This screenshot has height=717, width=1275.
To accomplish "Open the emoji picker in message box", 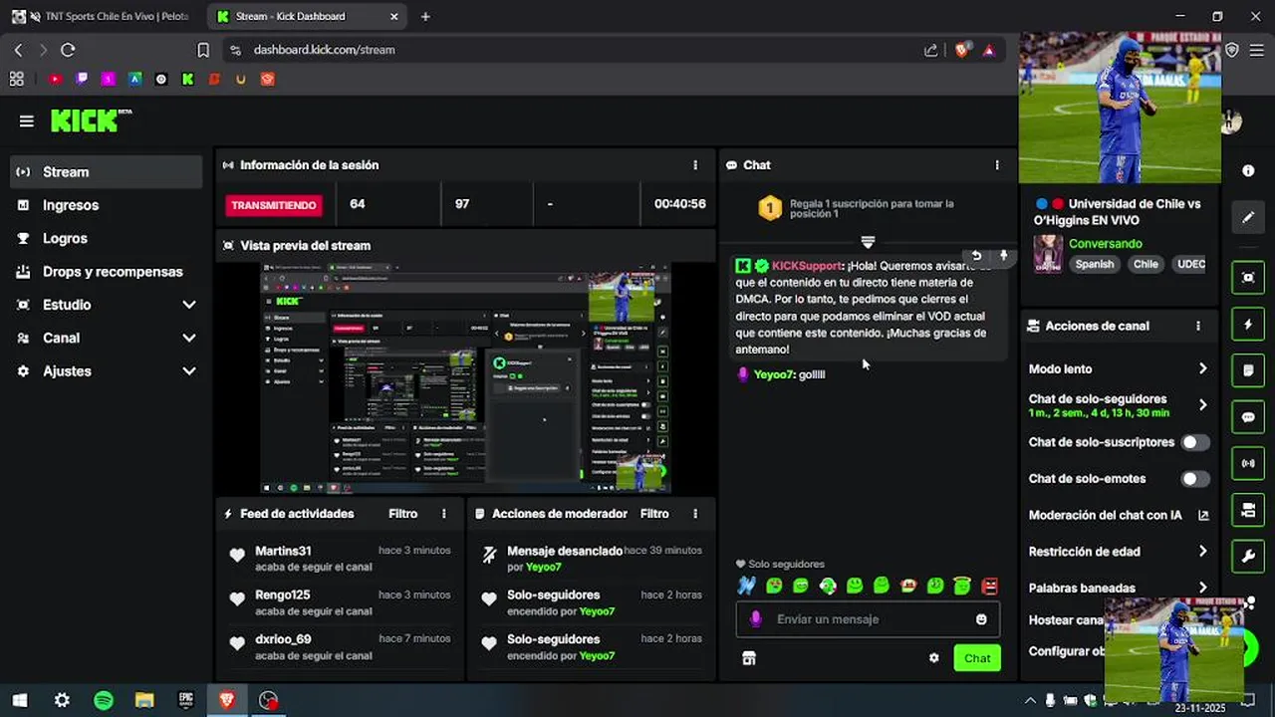I will 981,619.
